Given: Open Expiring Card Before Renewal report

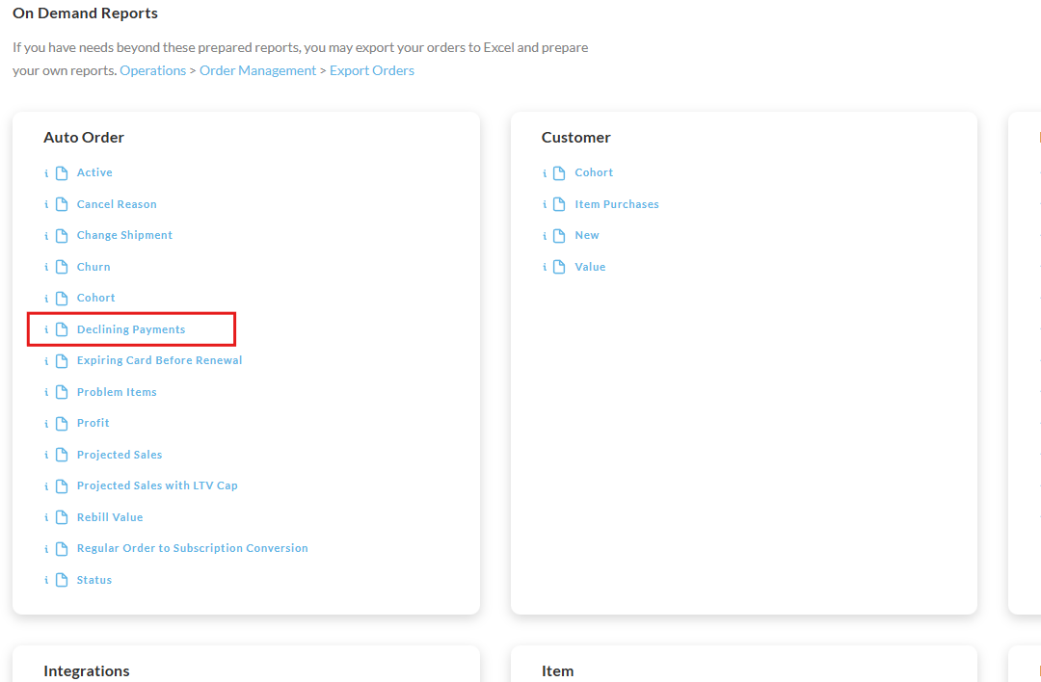Looking at the screenshot, I should point(159,360).
